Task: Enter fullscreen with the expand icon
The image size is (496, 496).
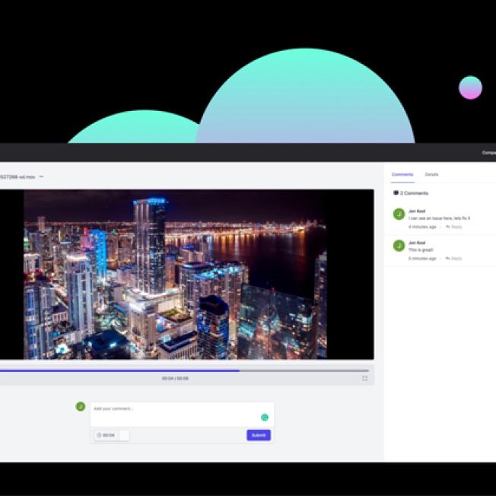Action: pyautogui.click(x=364, y=378)
